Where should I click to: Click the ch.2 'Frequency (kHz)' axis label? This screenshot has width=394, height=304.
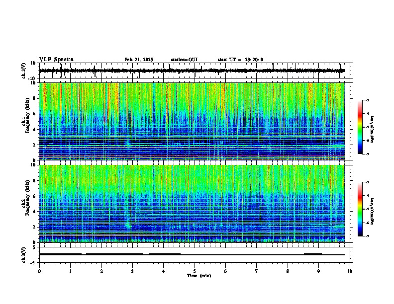click(x=27, y=198)
